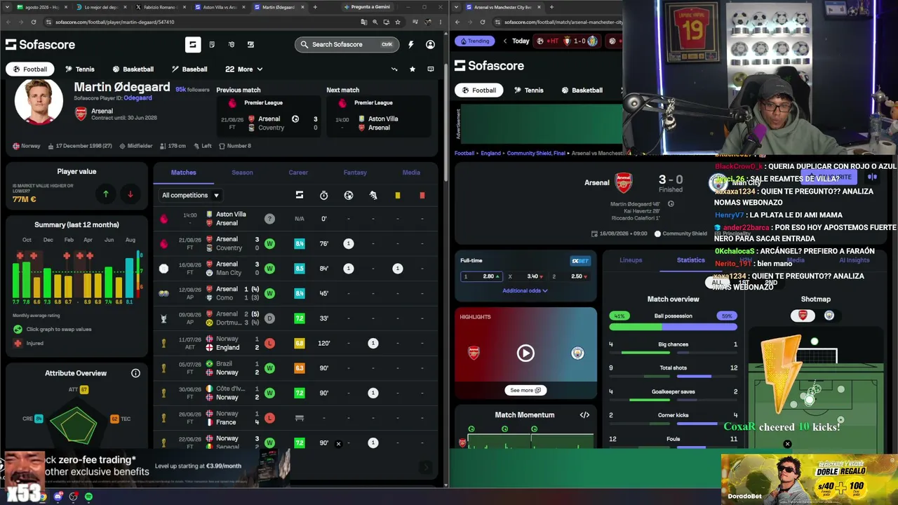Switch to the Media tab on player page
The image size is (898, 505).
[411, 173]
